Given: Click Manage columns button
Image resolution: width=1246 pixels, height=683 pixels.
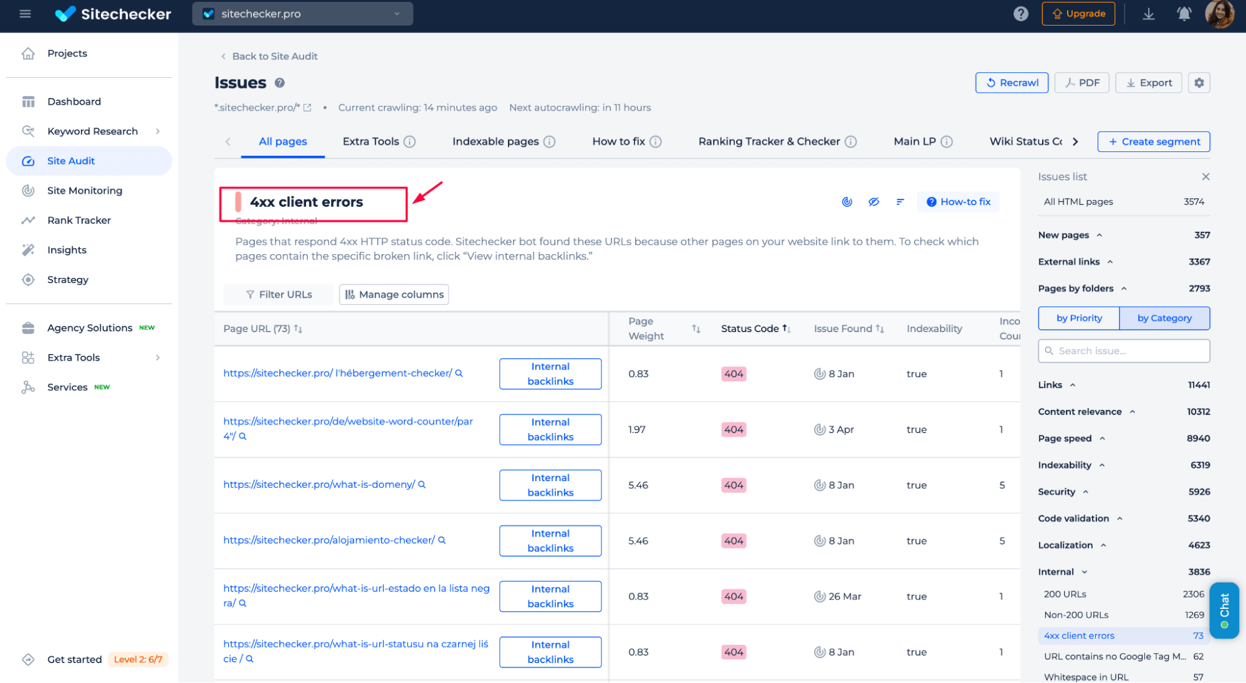Looking at the screenshot, I should 394,295.
